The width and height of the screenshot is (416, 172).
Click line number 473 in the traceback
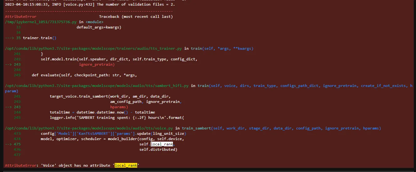(17, 134)
